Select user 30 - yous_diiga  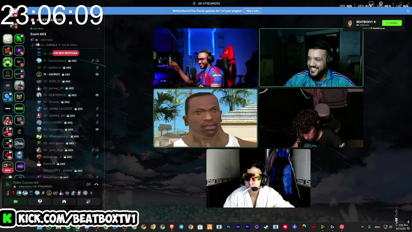(68, 150)
